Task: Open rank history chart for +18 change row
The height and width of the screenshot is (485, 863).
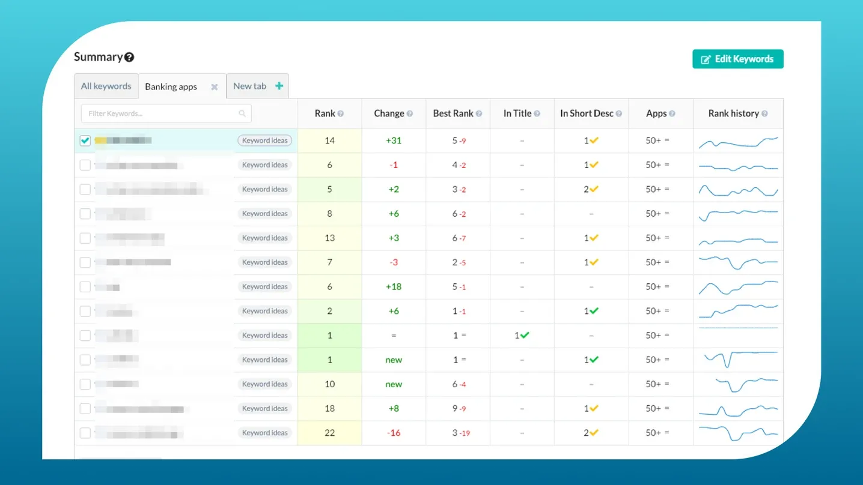Action: pos(738,288)
